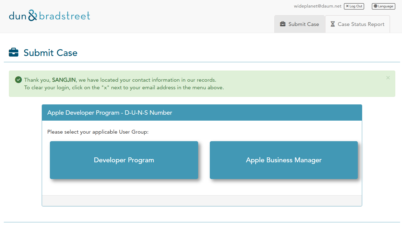Select the Apple Business Manager user group
The image size is (402, 228).
coord(284,160)
